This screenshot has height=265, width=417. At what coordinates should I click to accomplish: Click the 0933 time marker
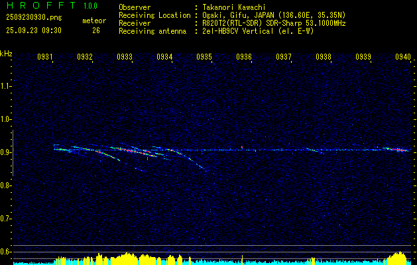point(125,56)
